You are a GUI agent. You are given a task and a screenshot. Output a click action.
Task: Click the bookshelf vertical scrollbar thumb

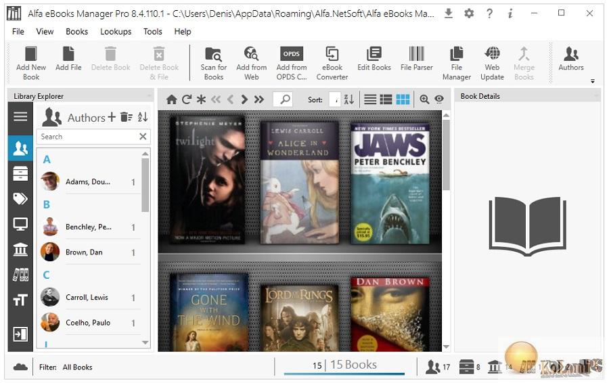click(446, 154)
